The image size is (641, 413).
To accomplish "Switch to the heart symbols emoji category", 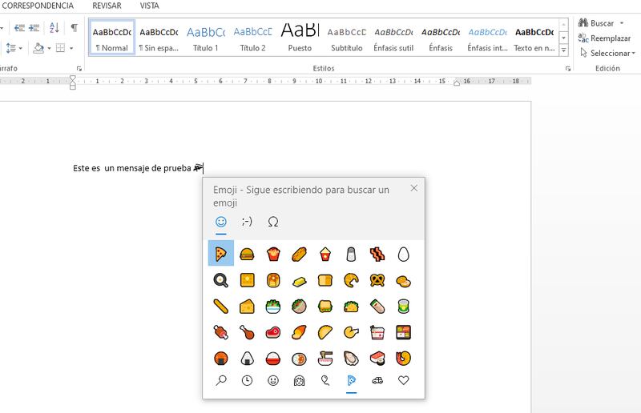I will (403, 381).
